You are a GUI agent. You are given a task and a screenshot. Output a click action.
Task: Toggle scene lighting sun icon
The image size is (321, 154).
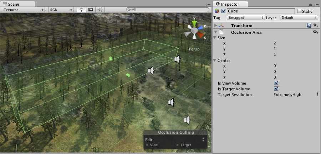tap(81, 10)
